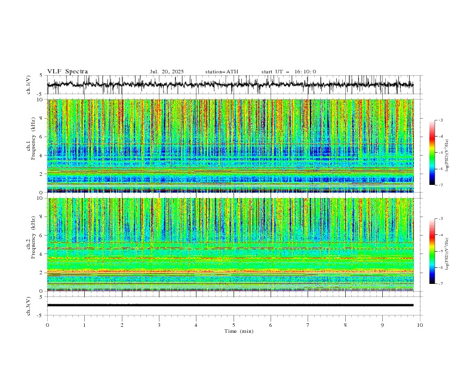This screenshot has width=473, height=365.
Task: Click the ch.2 'Frequency (kHz)' axis label
Action: coord(33,237)
